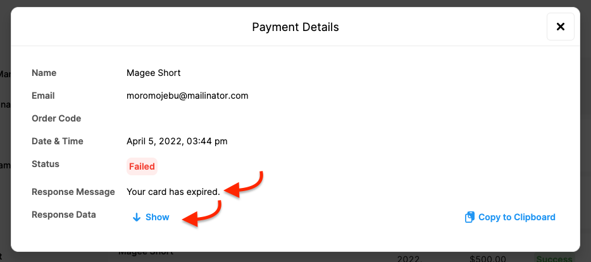Click the down arrow next to Show
Image resolution: width=591 pixels, height=262 pixels.
(x=136, y=217)
